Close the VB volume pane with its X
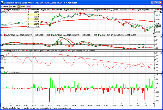This screenshot has height=110, width=163. point(2,72)
